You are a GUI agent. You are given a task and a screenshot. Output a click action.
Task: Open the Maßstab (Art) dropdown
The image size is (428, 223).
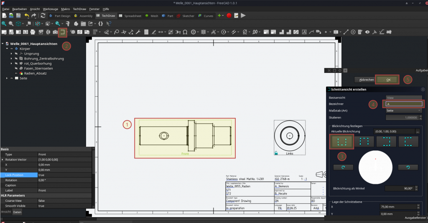point(403,110)
